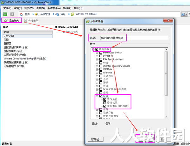Click 系统管理 breadcrumb link
This screenshot has width=190, height=146.
click(45, 14)
